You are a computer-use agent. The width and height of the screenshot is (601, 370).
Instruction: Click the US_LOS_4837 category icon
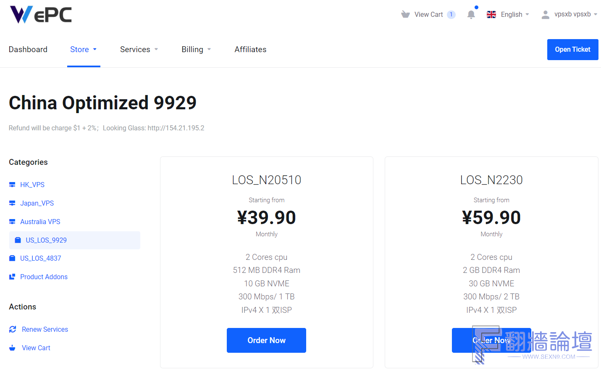(x=12, y=258)
